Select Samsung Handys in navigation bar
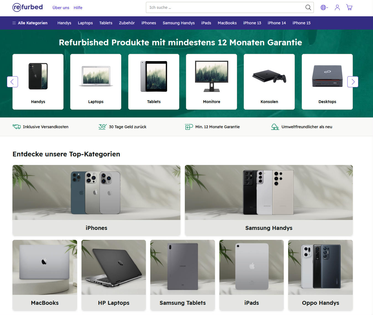The image size is (373, 315). coord(178,23)
